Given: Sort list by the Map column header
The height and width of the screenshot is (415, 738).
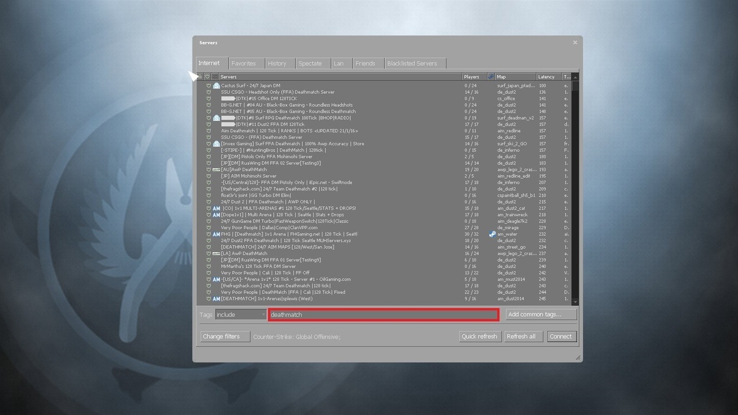Looking at the screenshot, I should click(515, 77).
